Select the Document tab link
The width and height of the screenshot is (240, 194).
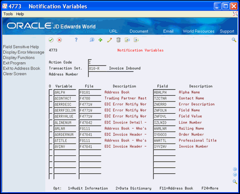pos(139,31)
